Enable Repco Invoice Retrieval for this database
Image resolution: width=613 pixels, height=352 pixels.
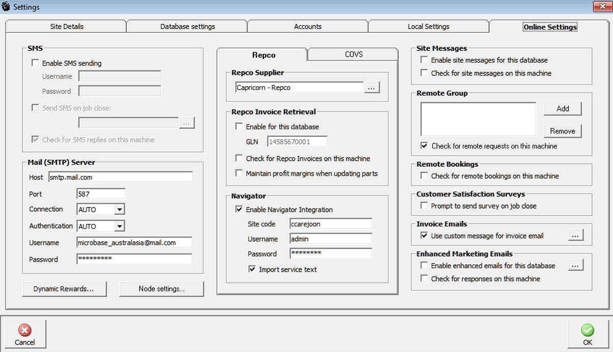(238, 126)
